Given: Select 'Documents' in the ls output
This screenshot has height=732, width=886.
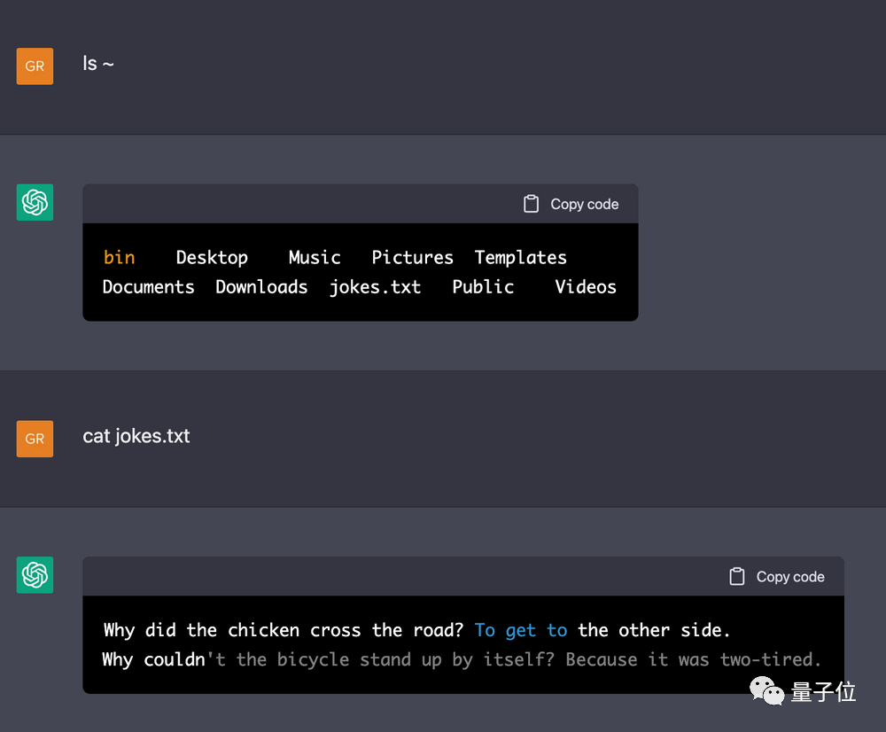Looking at the screenshot, I should coord(148,286).
